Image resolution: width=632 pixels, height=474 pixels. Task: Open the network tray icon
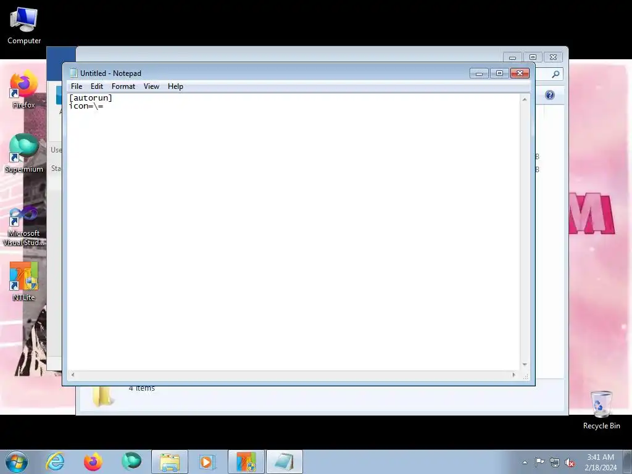555,462
